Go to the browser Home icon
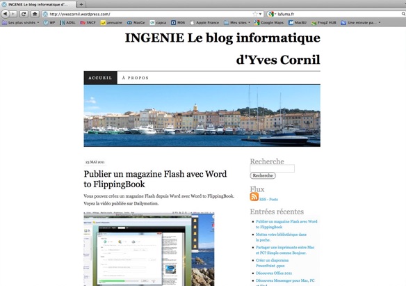 point(35,14)
